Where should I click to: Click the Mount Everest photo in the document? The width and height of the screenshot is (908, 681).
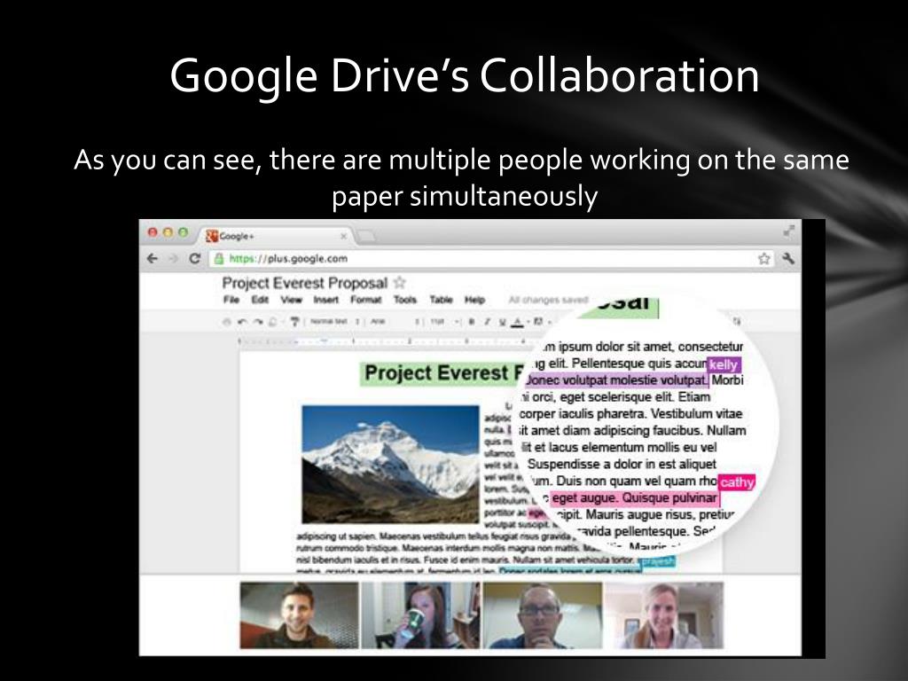coord(390,465)
